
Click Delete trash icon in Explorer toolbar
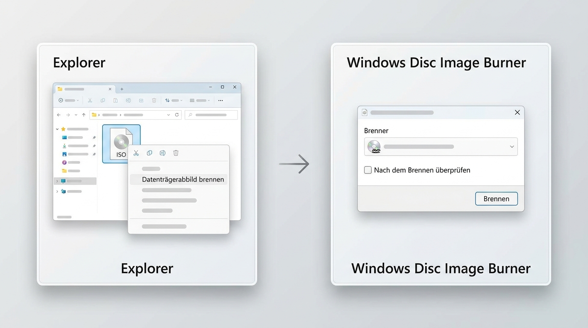coord(154,100)
